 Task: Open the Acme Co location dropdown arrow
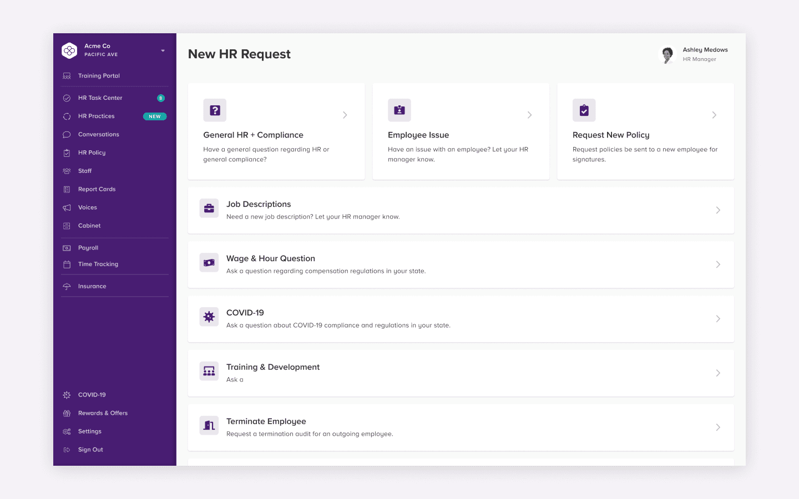[163, 50]
